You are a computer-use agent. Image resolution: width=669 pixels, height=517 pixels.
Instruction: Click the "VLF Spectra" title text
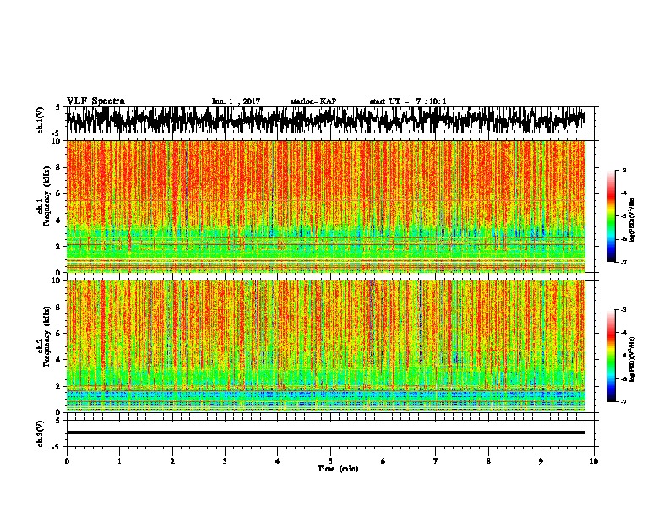click(95, 101)
